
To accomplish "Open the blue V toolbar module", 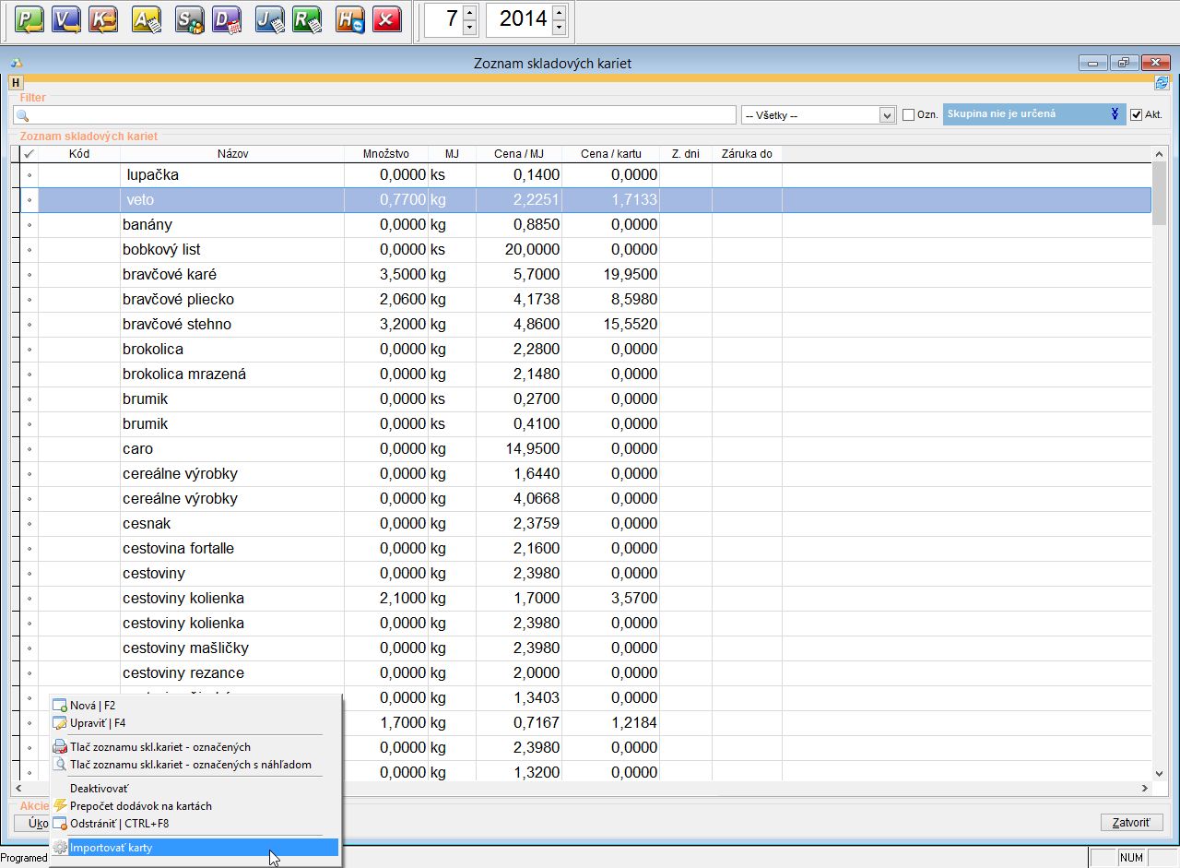I will pos(66,19).
